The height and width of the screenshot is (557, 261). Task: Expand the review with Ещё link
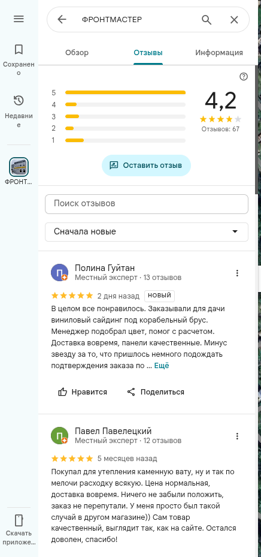pyautogui.click(x=162, y=366)
